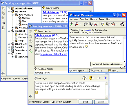The image size is (127, 105).
Task: Collapse the #CO-WORKERS group
Action: (x=12, y=15)
